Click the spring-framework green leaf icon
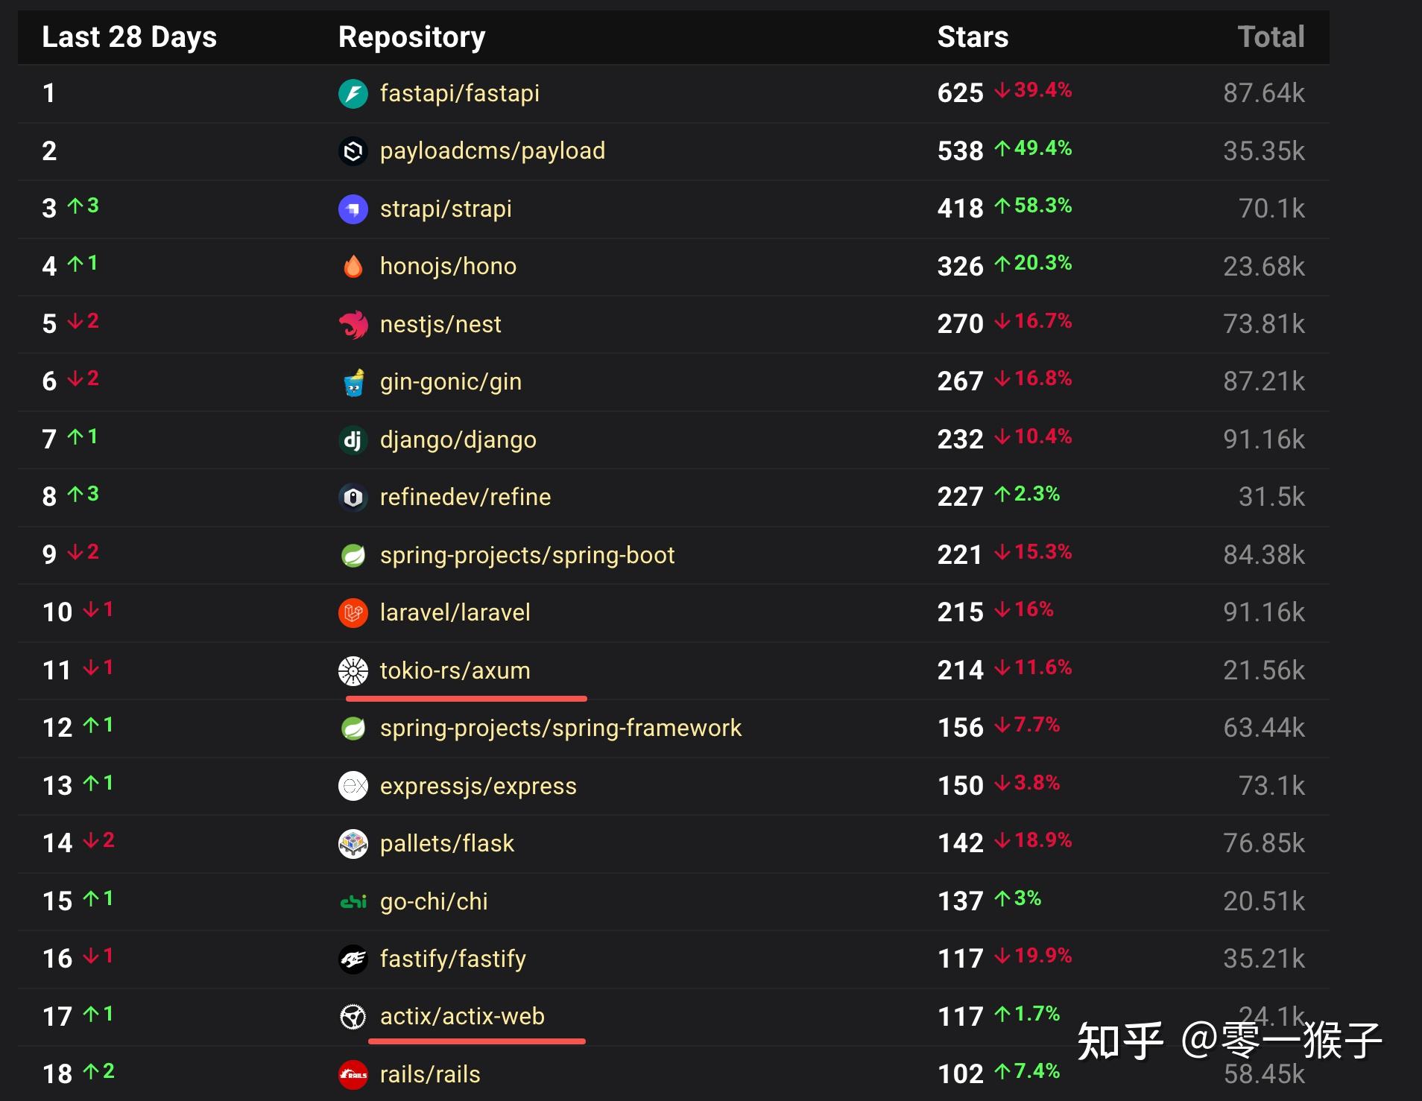Image resolution: width=1422 pixels, height=1101 pixels. click(353, 729)
